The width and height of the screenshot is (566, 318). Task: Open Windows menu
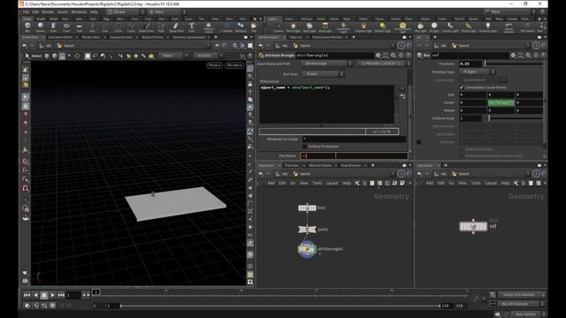pos(79,11)
